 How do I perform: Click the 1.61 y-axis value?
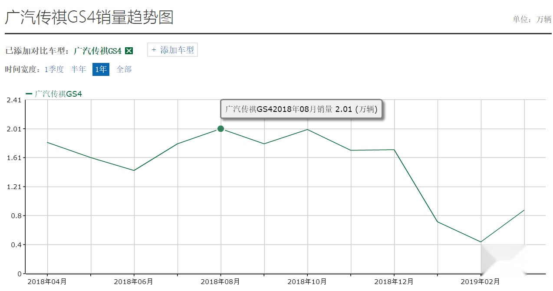[13, 158]
